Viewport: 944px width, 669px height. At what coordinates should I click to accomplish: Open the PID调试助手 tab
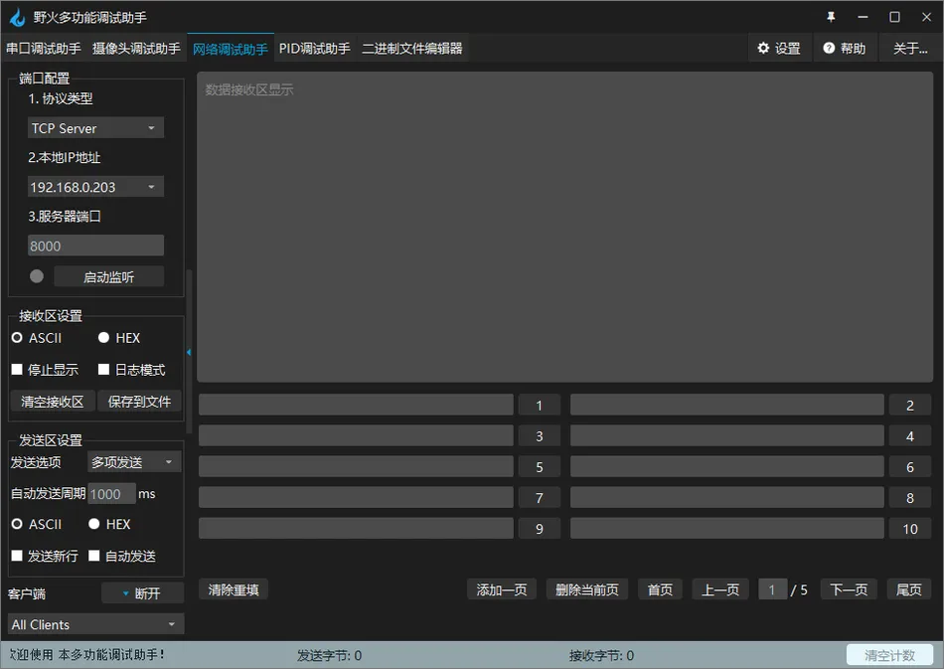click(x=314, y=48)
